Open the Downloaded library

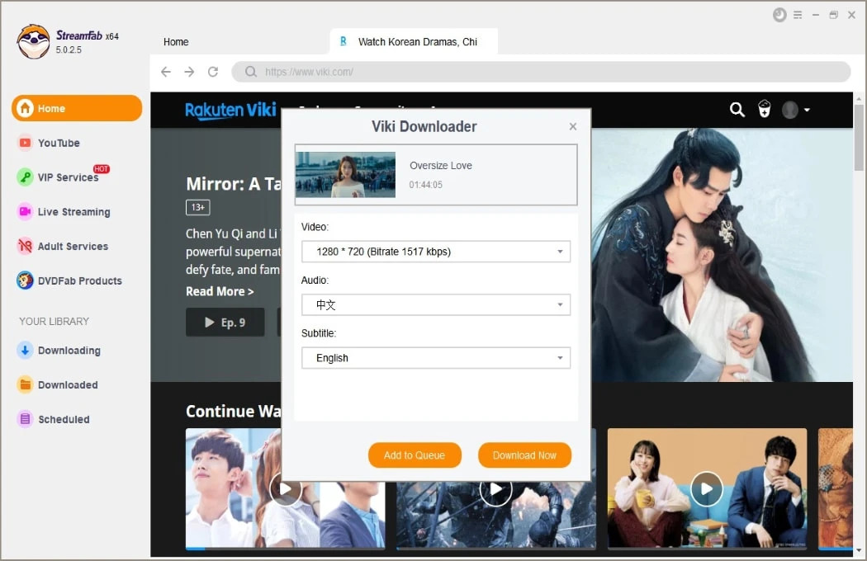68,384
